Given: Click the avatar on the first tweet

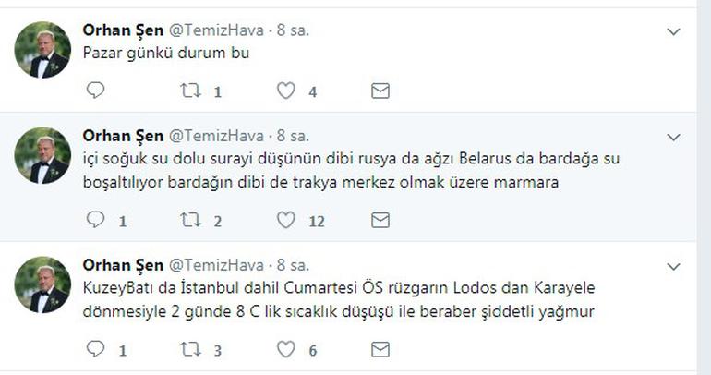Looking at the screenshot, I should coord(42,51).
